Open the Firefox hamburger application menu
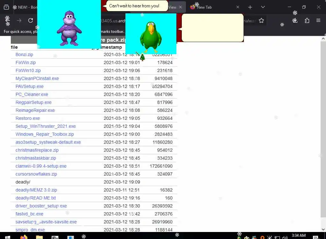The image size is (326, 239). pyautogui.click(x=318, y=20)
